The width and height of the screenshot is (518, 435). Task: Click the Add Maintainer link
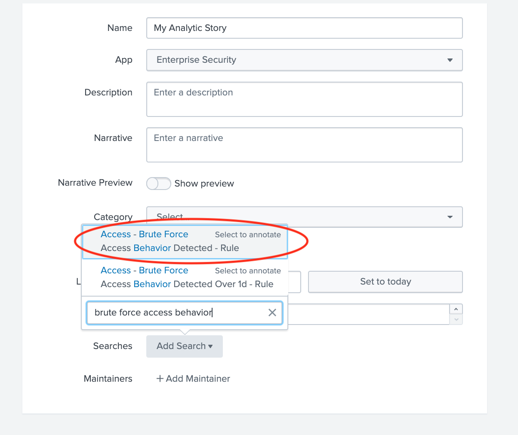[x=198, y=379]
